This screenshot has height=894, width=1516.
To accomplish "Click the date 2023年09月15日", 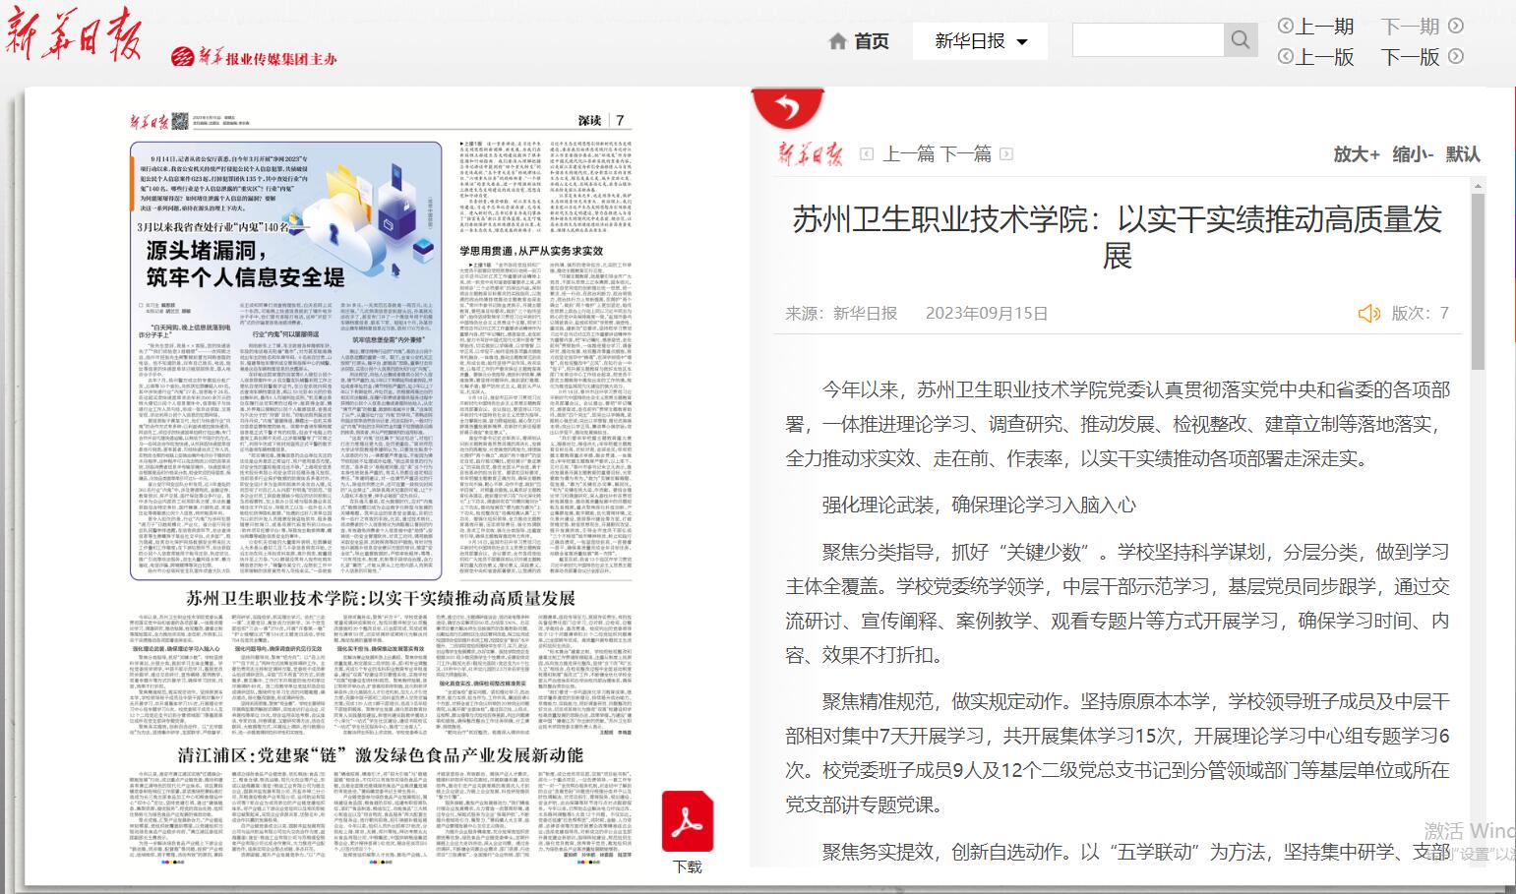I will 987,313.
